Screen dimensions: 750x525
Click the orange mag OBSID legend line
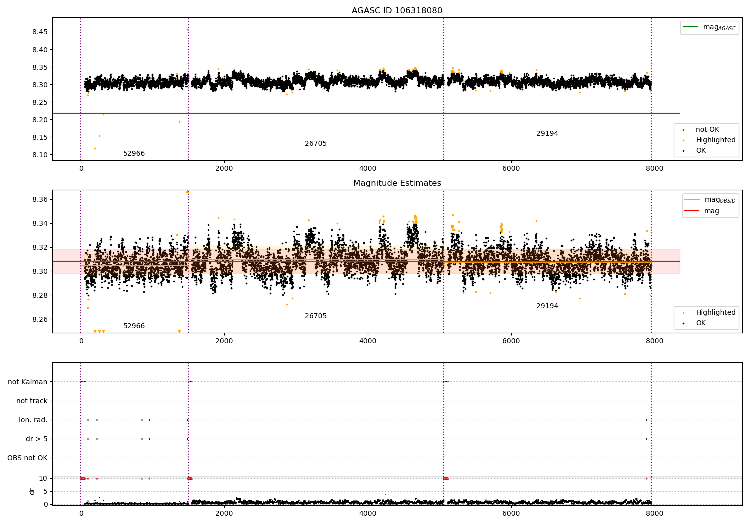[692, 200]
